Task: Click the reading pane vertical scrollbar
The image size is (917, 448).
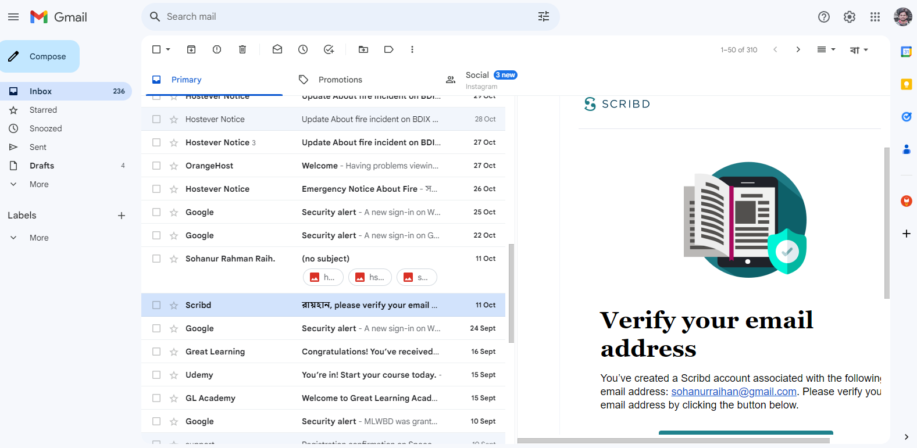Action: [x=887, y=223]
